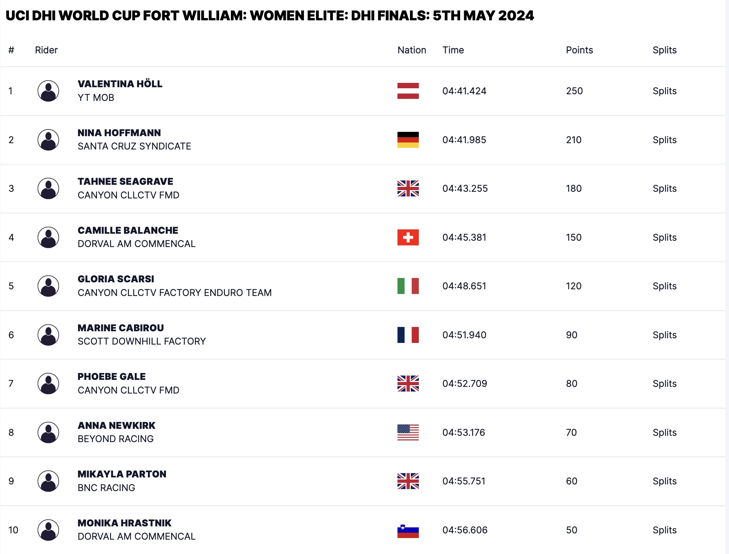Click the Time column header
This screenshot has height=554, width=729.
(x=453, y=50)
